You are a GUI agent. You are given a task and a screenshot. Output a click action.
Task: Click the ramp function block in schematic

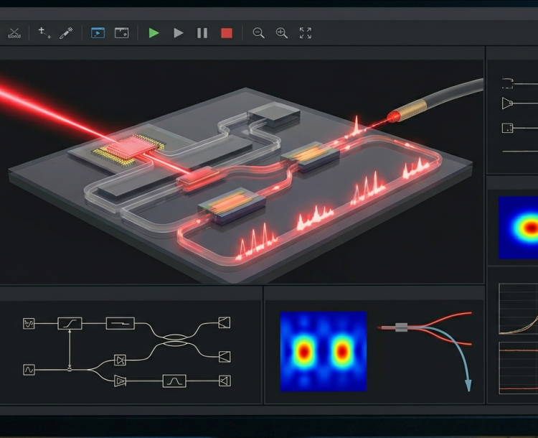pyautogui.click(x=70, y=323)
